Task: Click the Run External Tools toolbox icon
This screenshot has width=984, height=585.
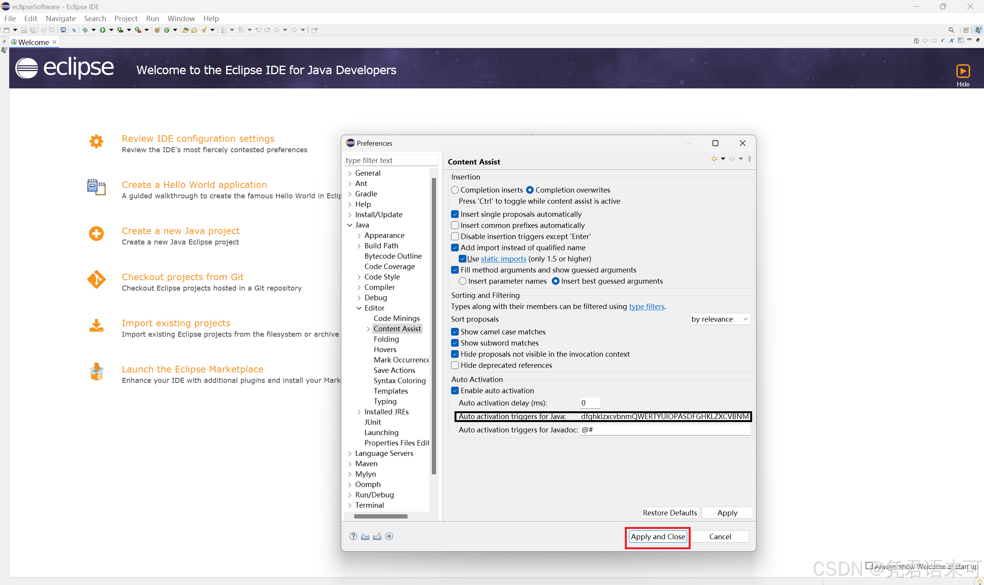Action: point(138,30)
